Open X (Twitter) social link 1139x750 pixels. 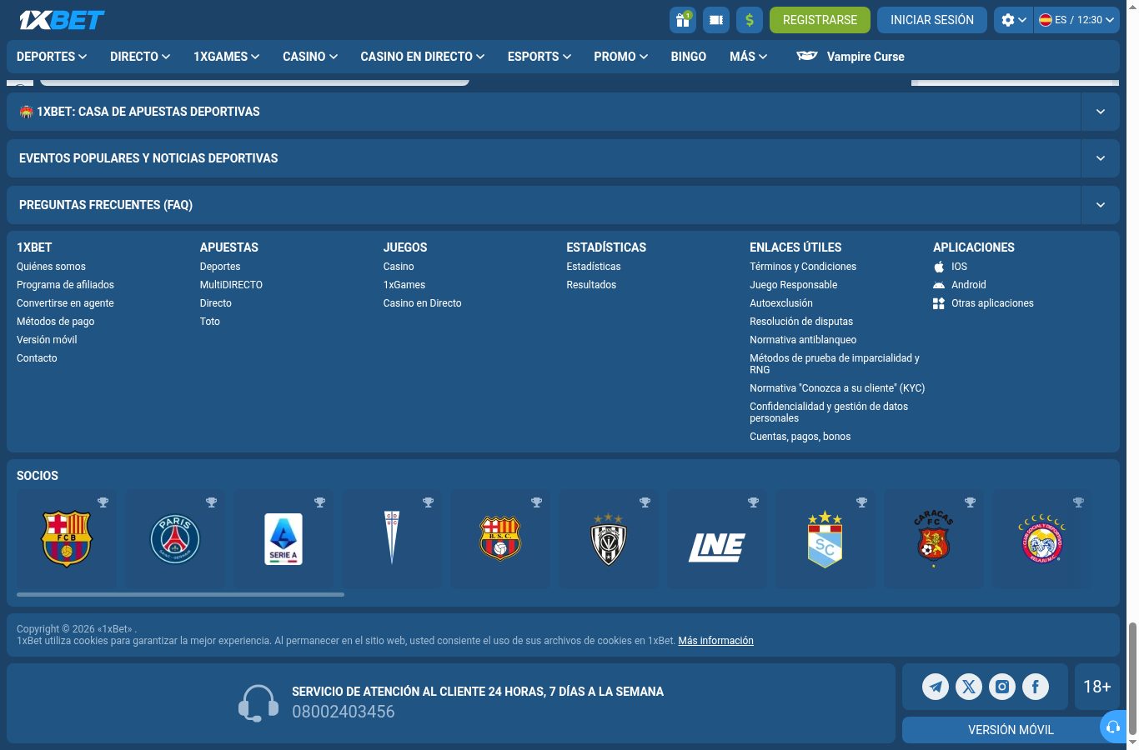(x=969, y=687)
